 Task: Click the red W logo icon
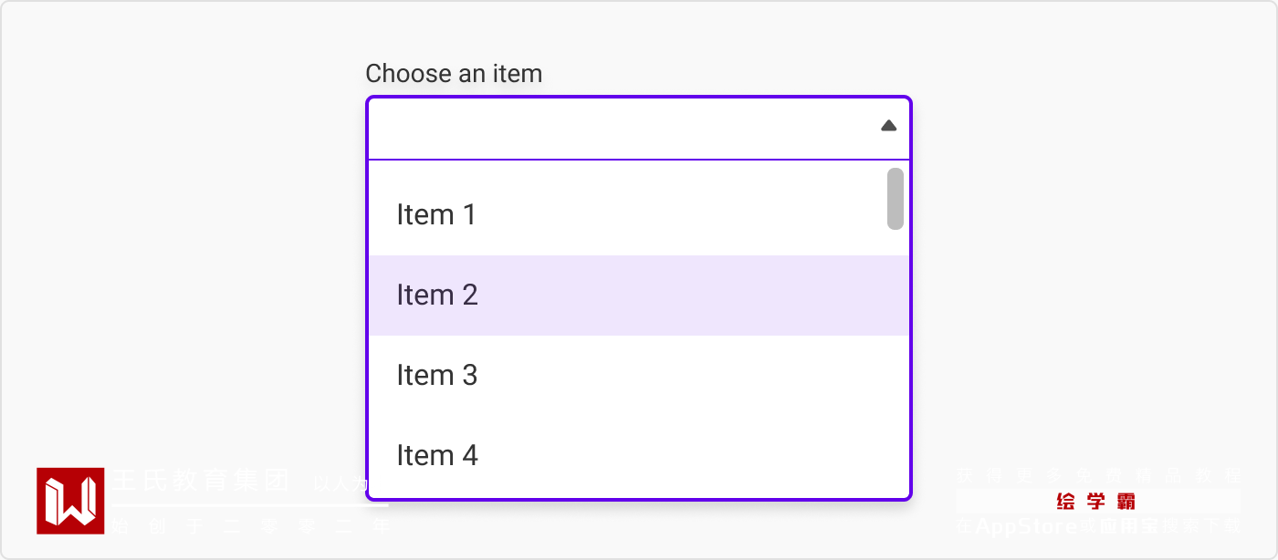click(70, 501)
